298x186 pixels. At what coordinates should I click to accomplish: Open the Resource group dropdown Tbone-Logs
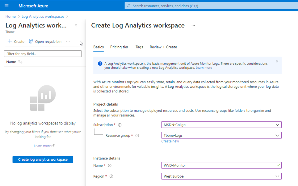tap(221, 135)
